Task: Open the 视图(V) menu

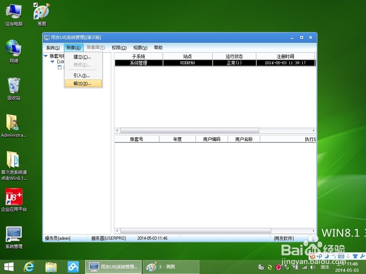Action: (x=140, y=48)
